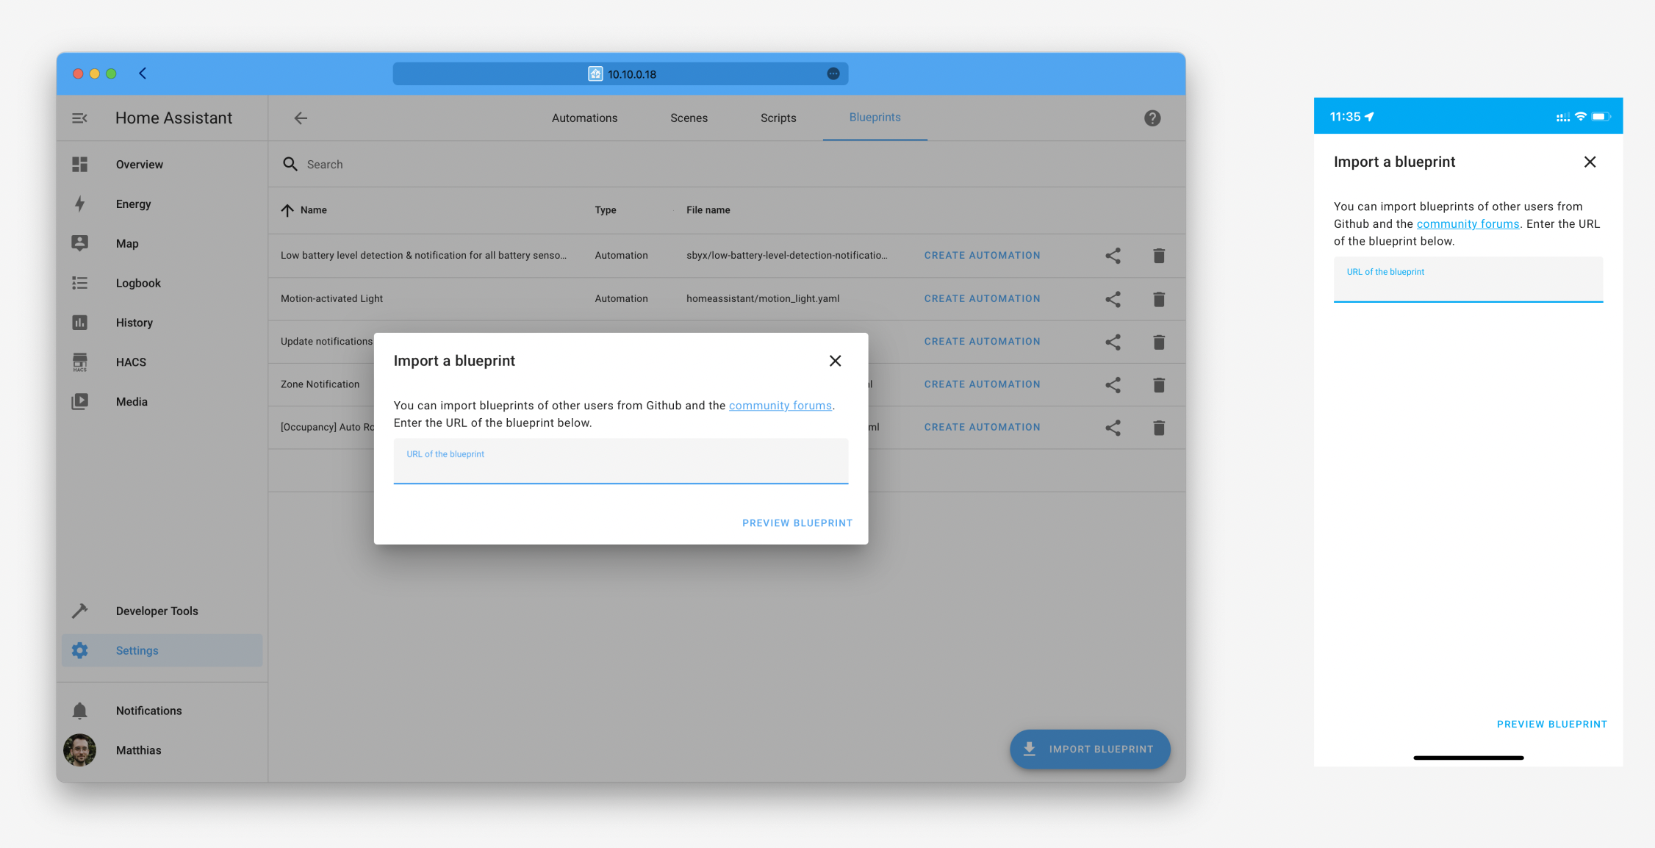The image size is (1655, 848).
Task: Open Notifications bell
Action: pos(79,711)
